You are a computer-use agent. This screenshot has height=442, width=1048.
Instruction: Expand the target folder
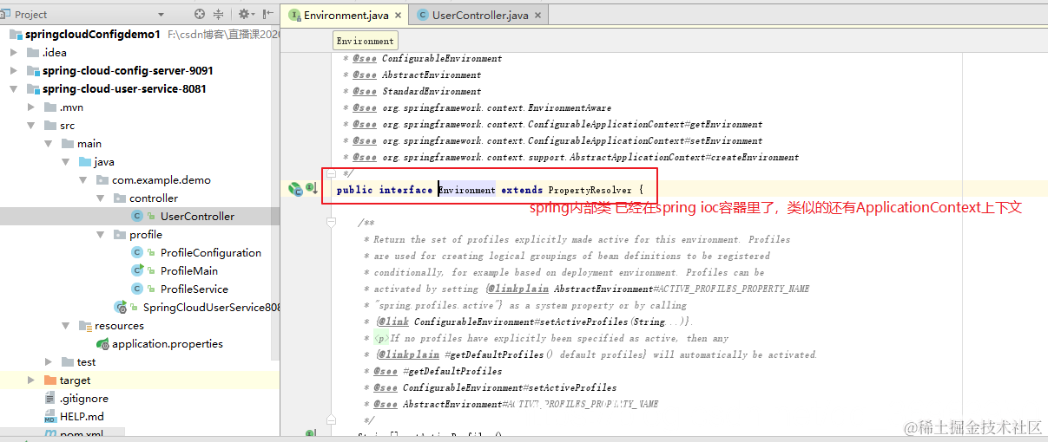(30, 380)
